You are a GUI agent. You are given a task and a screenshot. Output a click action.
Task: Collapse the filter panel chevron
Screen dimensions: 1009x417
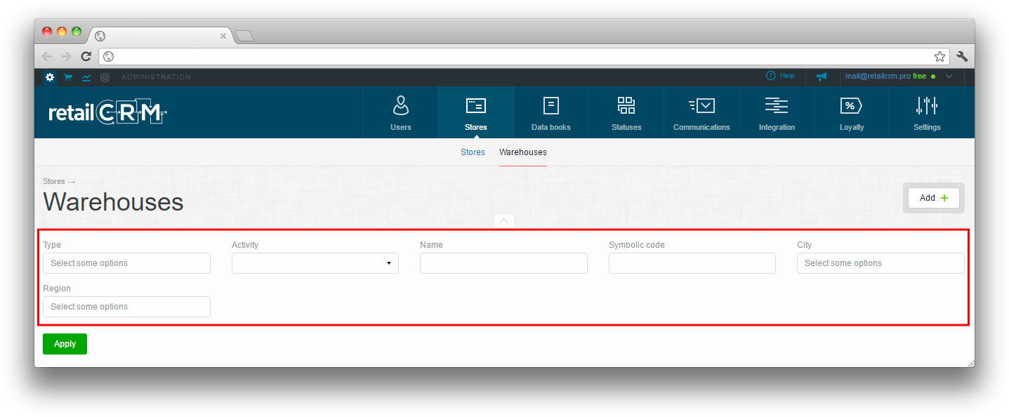[504, 220]
